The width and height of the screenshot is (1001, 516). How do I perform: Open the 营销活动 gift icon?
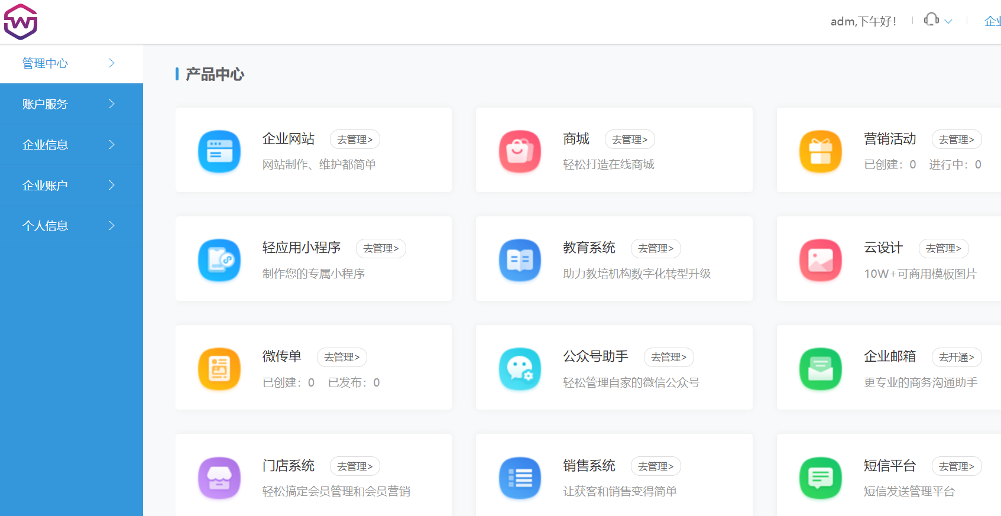click(821, 151)
